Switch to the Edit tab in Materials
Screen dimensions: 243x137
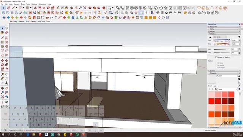[x=215, y=86]
